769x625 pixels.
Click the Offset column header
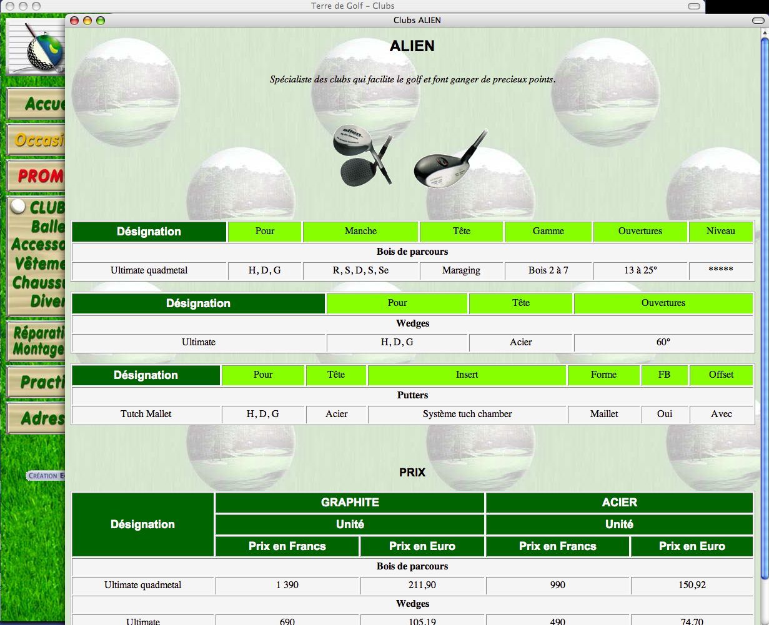(x=722, y=375)
